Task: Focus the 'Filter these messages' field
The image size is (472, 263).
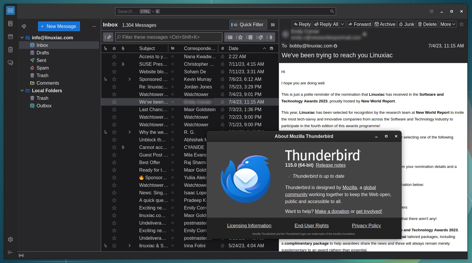Action: [169, 37]
